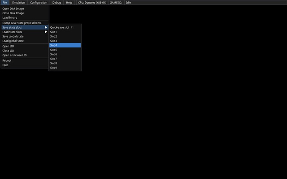Choose Open Disk Image
Image resolution: width=287 pixels, height=179 pixels.
point(25,9)
